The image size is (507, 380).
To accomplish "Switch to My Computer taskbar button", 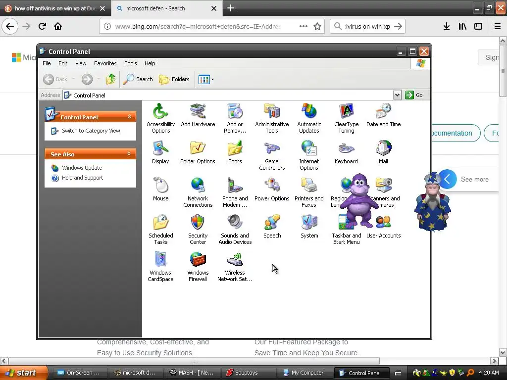I will coord(304,373).
